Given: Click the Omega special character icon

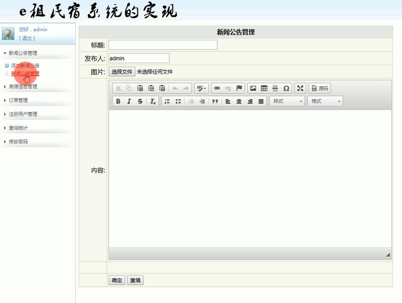Looking at the screenshot, I should pyautogui.click(x=286, y=88).
